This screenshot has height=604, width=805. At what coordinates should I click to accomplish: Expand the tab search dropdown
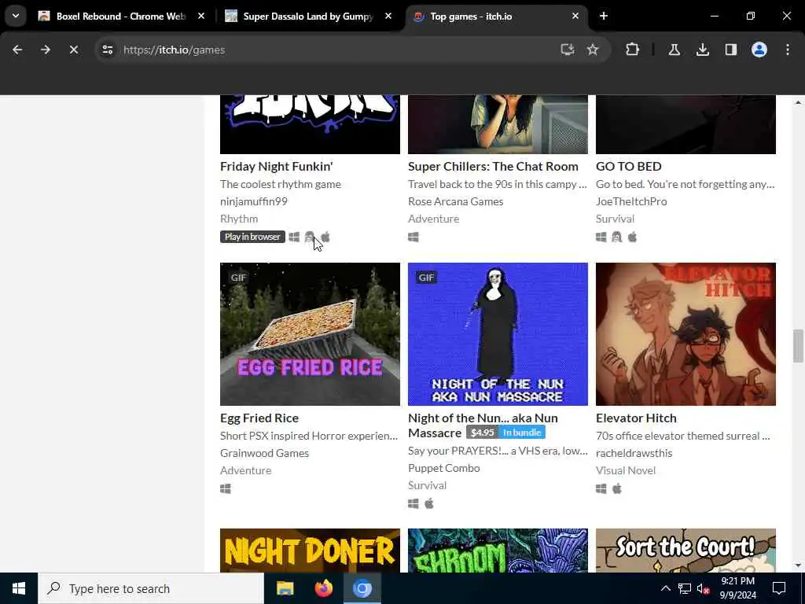point(16,16)
